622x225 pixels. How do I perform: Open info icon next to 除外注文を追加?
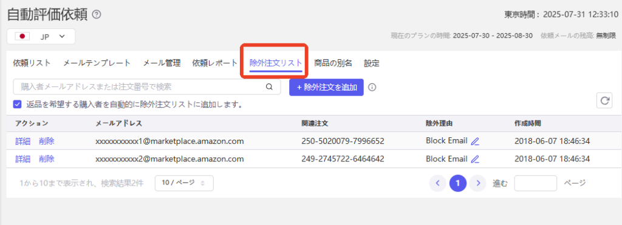pos(372,87)
